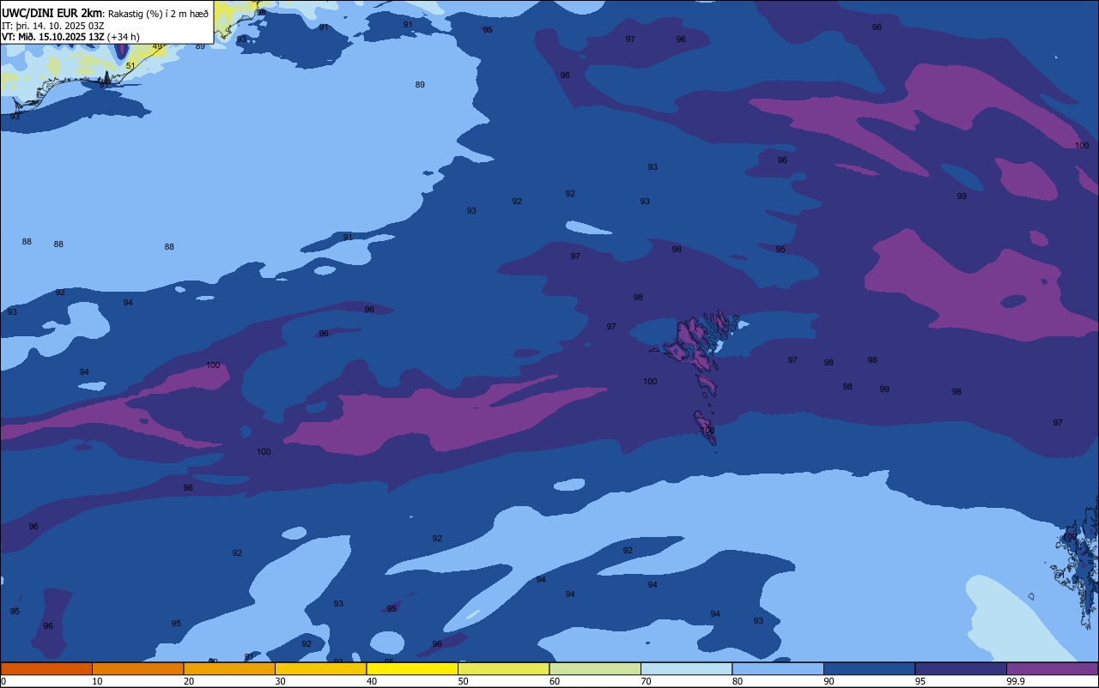Click the 60–70 pale green legend segment
Screen dimensions: 1099x688
595,668
